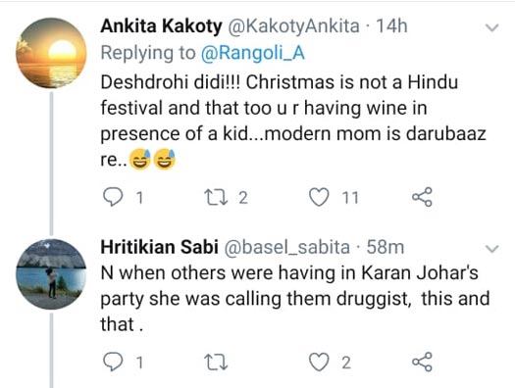Reply to Hritikian Sabi's tweet

pos(113,363)
